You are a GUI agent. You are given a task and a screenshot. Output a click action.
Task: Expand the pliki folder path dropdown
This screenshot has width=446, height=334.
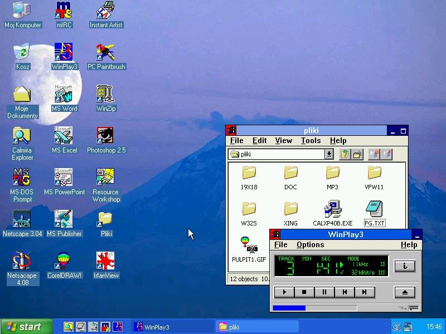(329, 154)
